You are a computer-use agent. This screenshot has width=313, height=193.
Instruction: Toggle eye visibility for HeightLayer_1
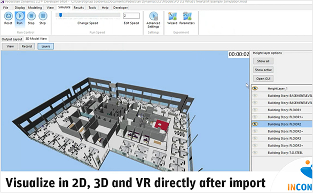point(255,88)
